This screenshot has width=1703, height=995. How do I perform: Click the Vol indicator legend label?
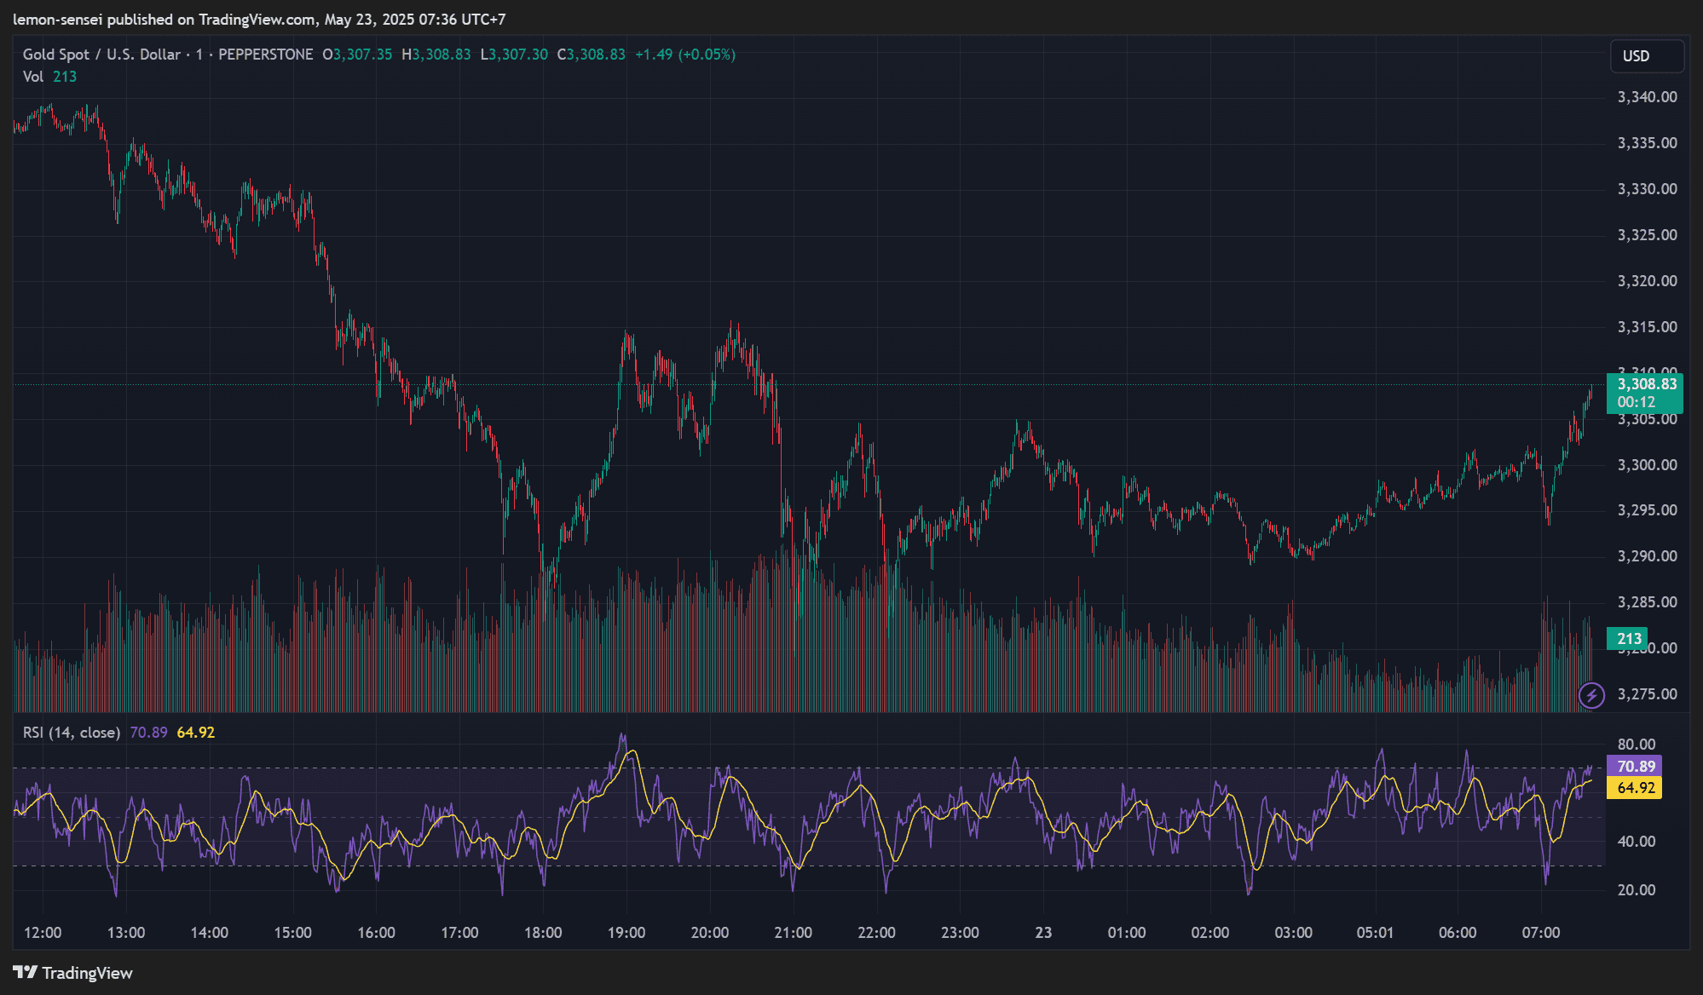click(x=33, y=77)
